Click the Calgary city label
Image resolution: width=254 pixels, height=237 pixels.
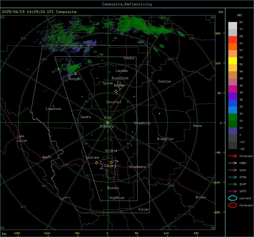pos(110,166)
